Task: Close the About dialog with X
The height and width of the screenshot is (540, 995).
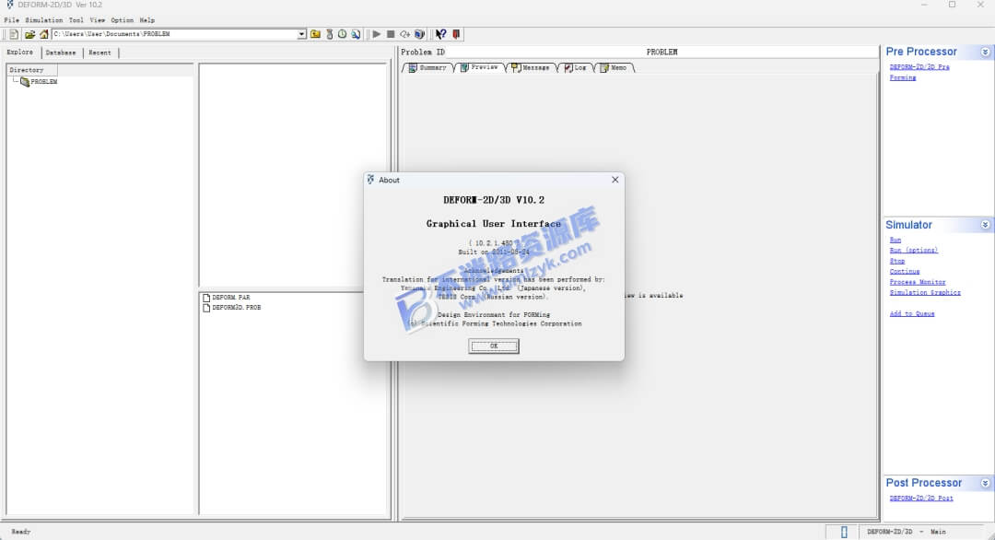Action: tap(615, 180)
